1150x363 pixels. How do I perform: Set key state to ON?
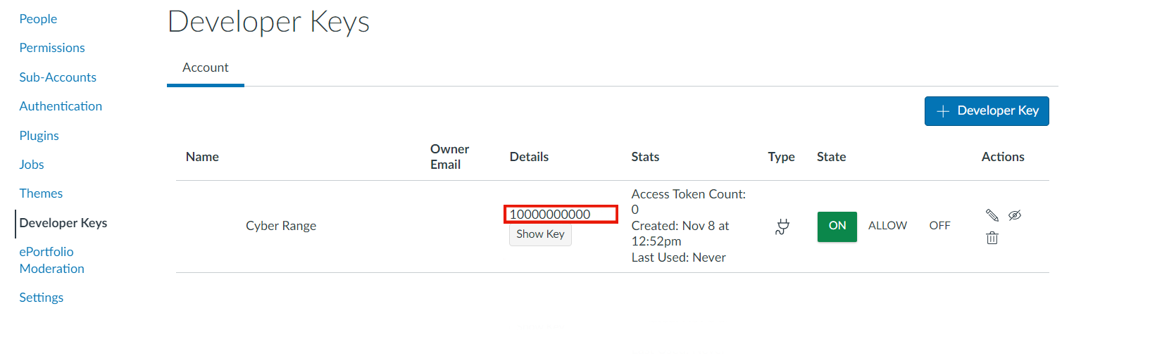pyautogui.click(x=837, y=226)
